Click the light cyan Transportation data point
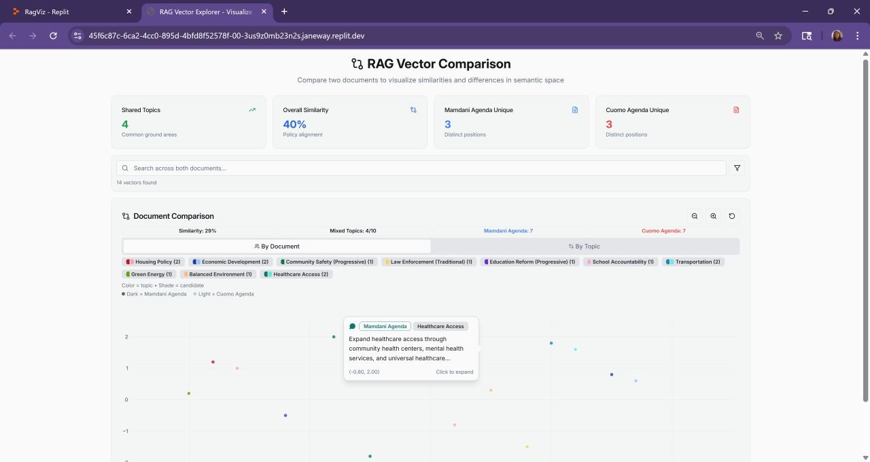The image size is (870, 462). click(x=575, y=350)
